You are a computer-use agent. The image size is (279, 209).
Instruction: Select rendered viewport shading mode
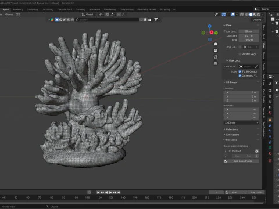pos(259,15)
